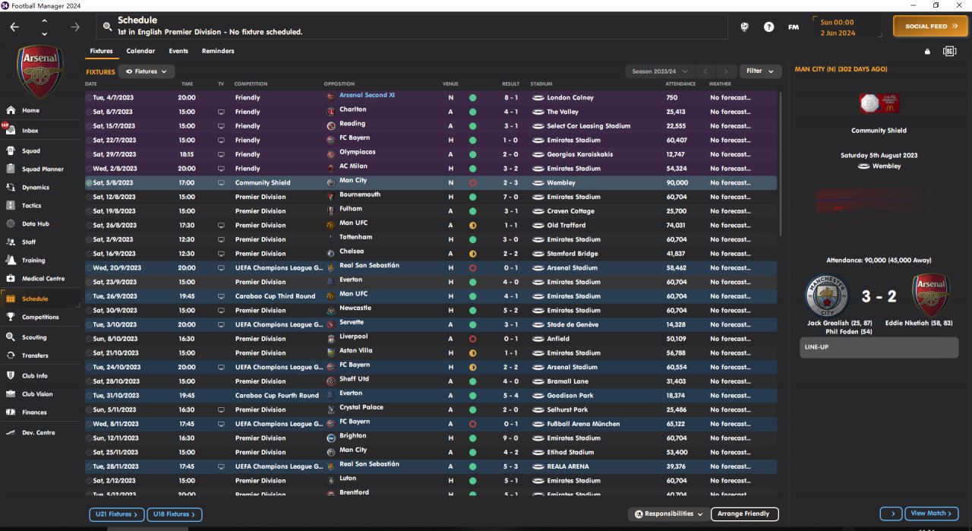The image size is (972, 531).
Task: Switch to the Calendar tab
Action: pos(140,51)
